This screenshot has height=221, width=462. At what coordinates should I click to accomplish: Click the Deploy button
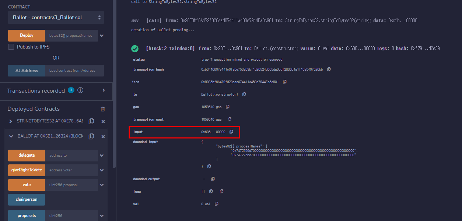point(27,36)
